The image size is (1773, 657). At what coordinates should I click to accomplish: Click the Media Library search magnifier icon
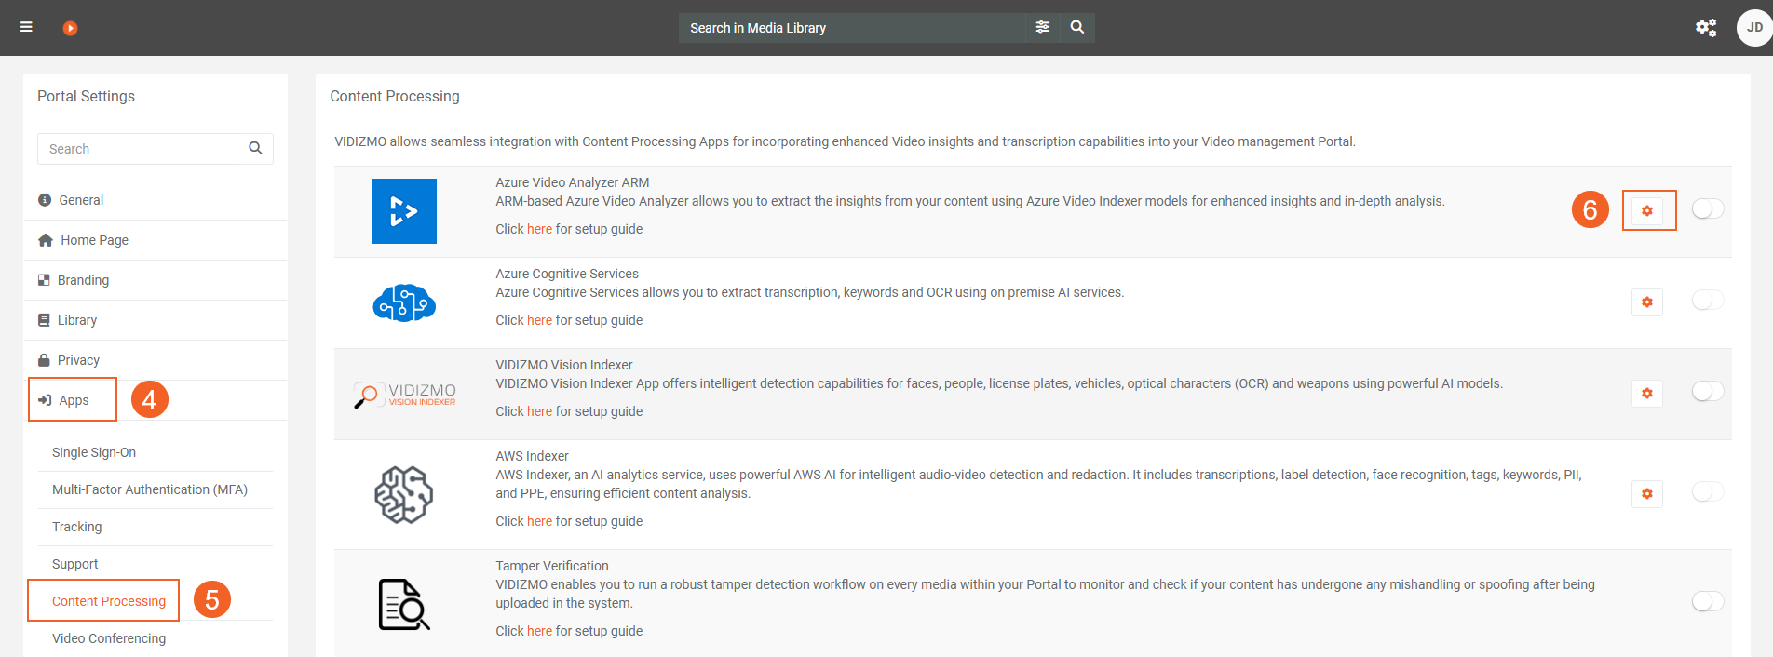pyautogui.click(x=1077, y=28)
